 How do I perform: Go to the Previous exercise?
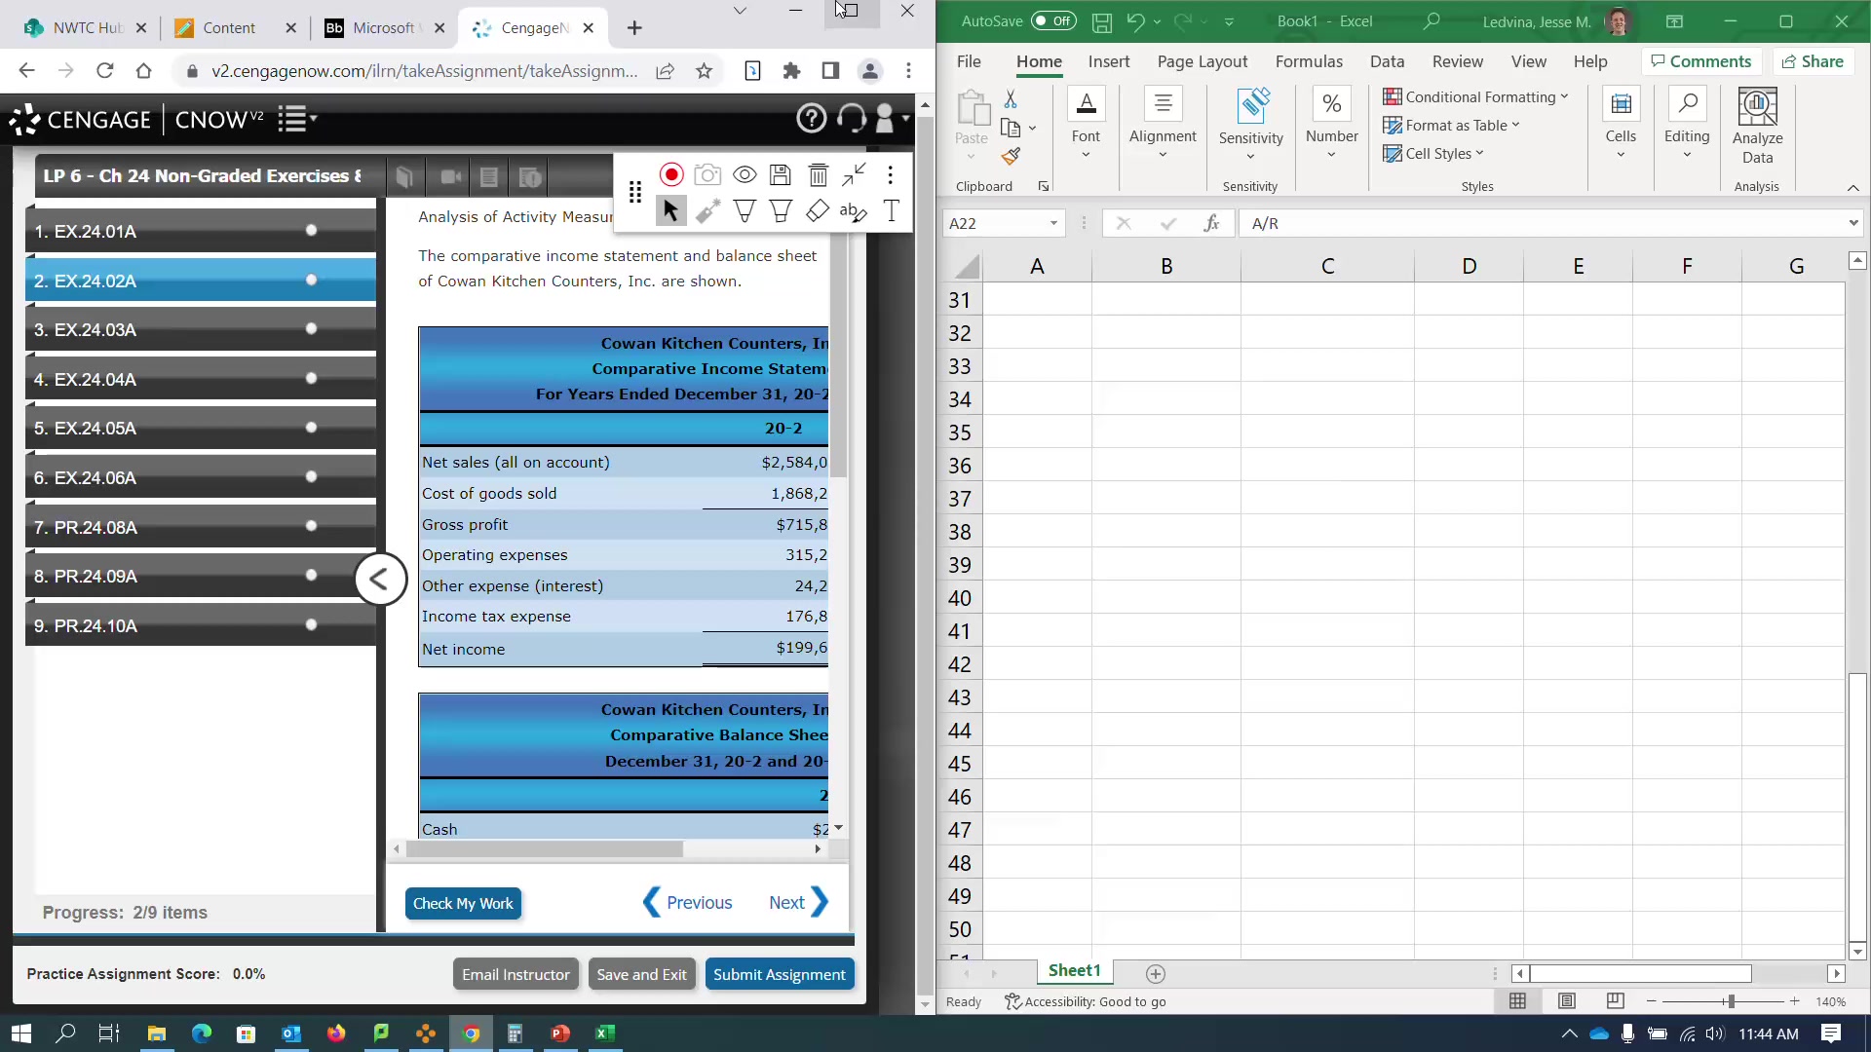point(688,903)
